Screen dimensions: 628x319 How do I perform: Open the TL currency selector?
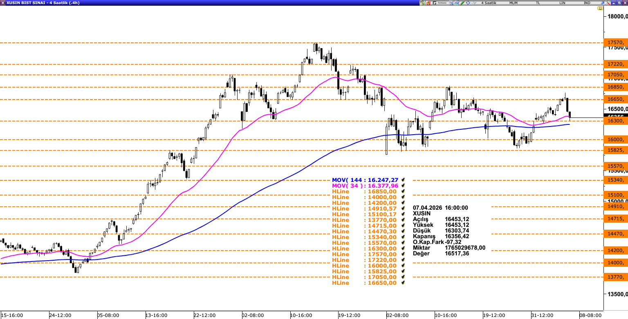[x=538, y=3]
